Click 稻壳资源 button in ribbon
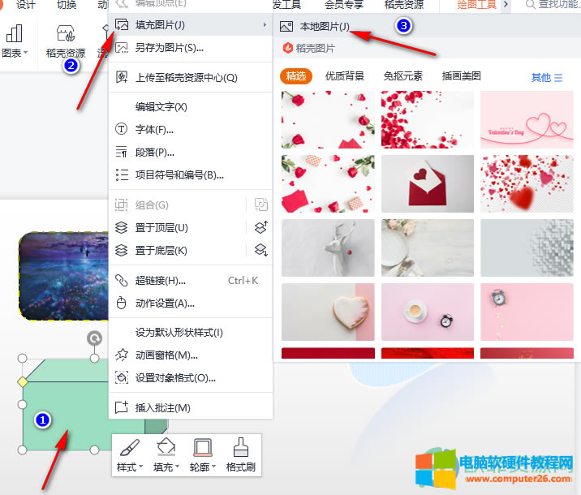The width and height of the screenshot is (581, 495). pyautogui.click(x=66, y=41)
